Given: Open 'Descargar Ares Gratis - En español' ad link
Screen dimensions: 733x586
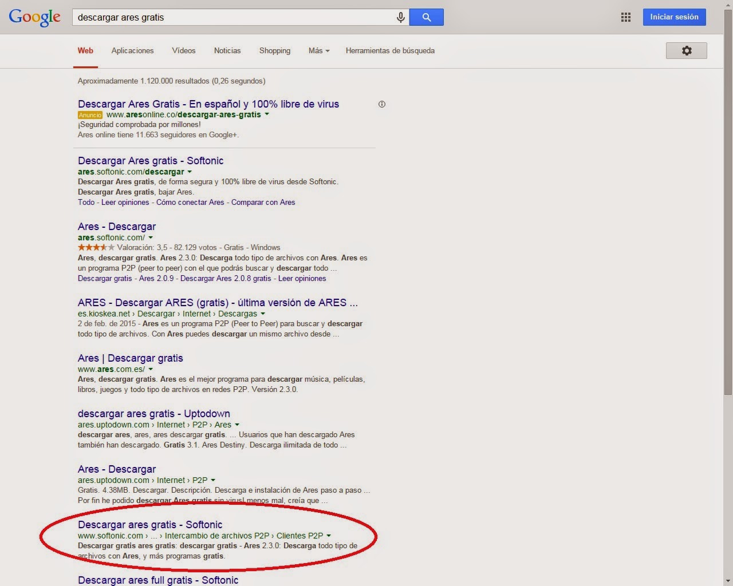Looking at the screenshot, I should click(x=208, y=104).
